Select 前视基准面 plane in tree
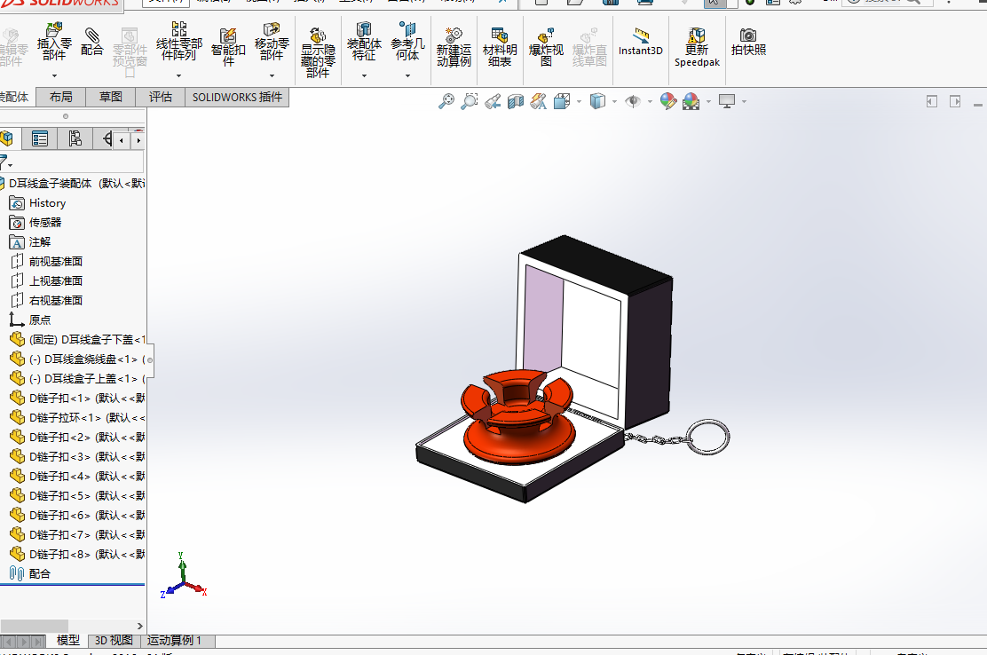This screenshot has width=987, height=655. [46, 262]
